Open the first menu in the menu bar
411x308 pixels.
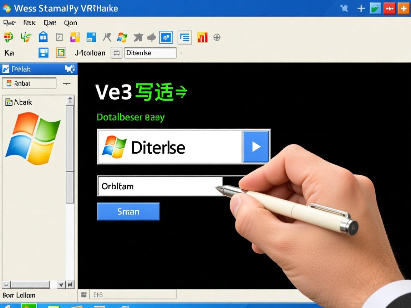(x=10, y=23)
